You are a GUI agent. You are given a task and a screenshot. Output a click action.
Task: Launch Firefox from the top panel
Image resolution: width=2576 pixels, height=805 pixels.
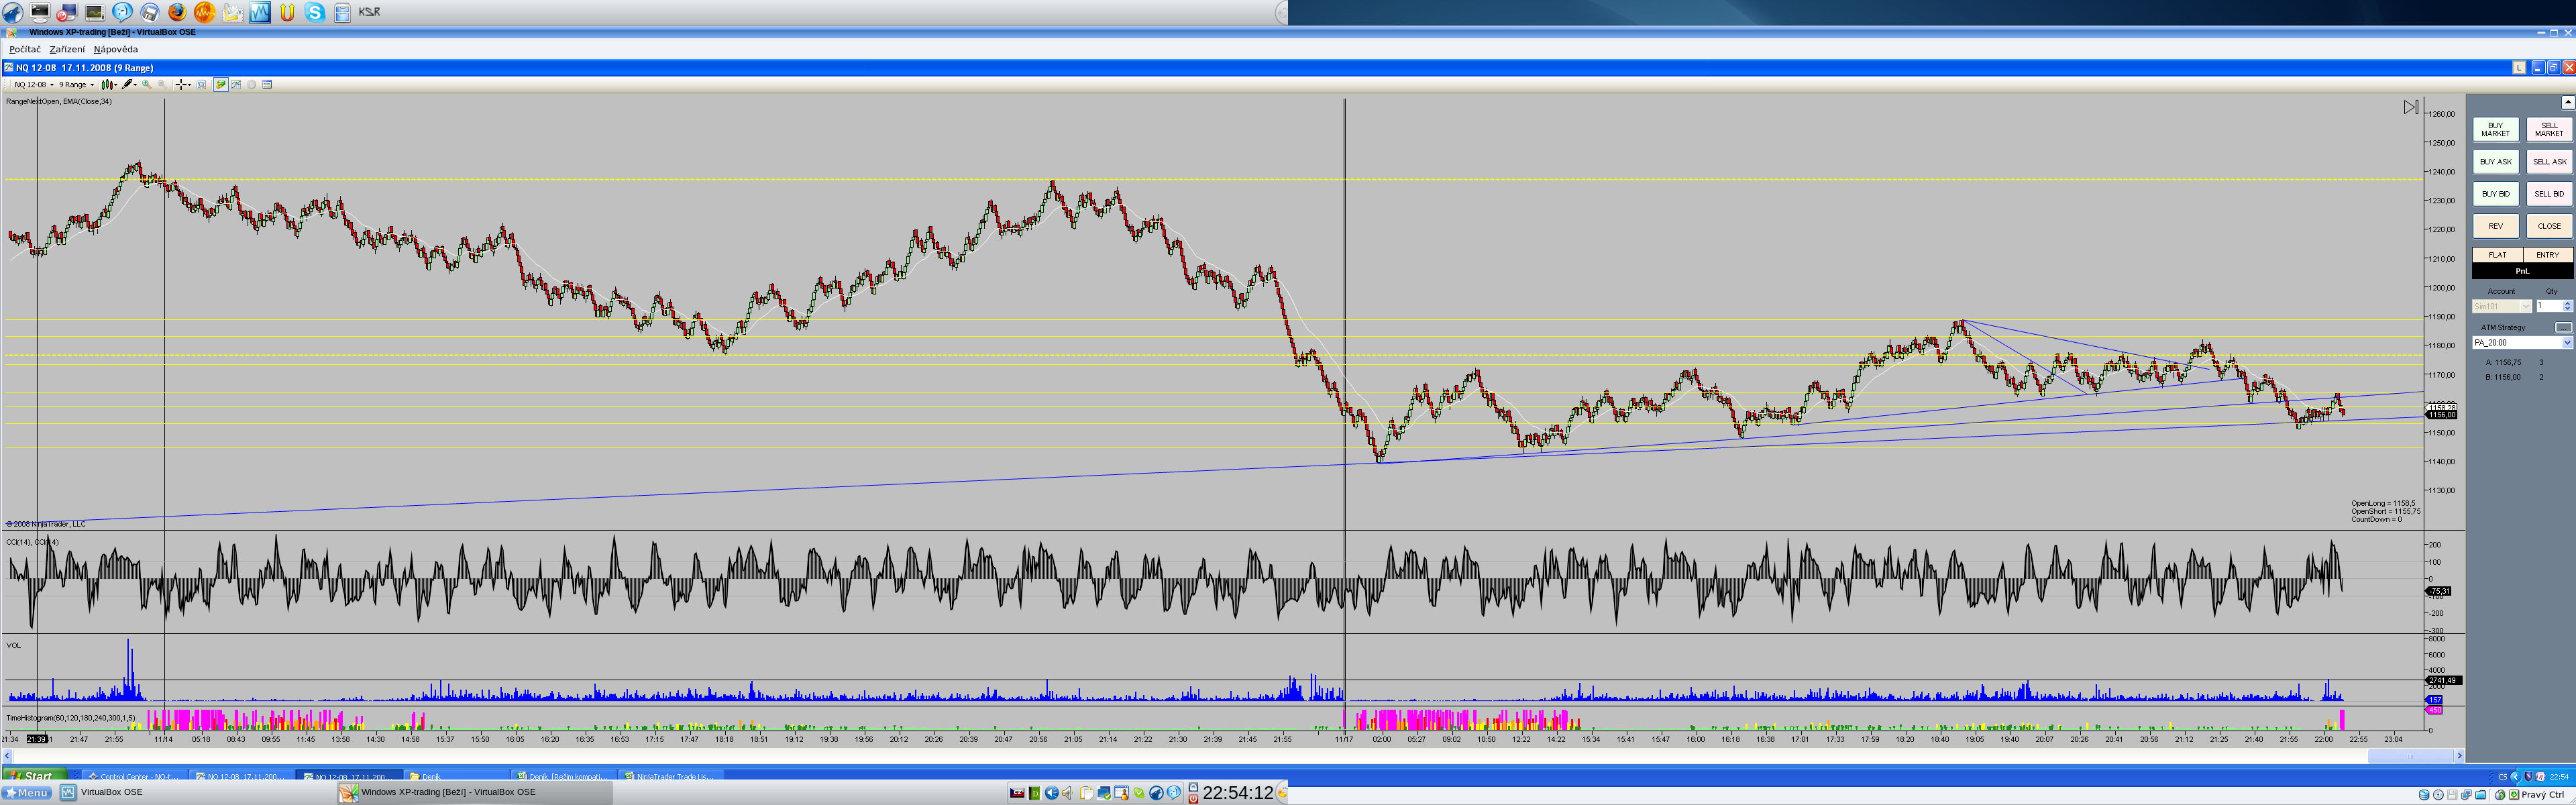pyautogui.click(x=177, y=12)
